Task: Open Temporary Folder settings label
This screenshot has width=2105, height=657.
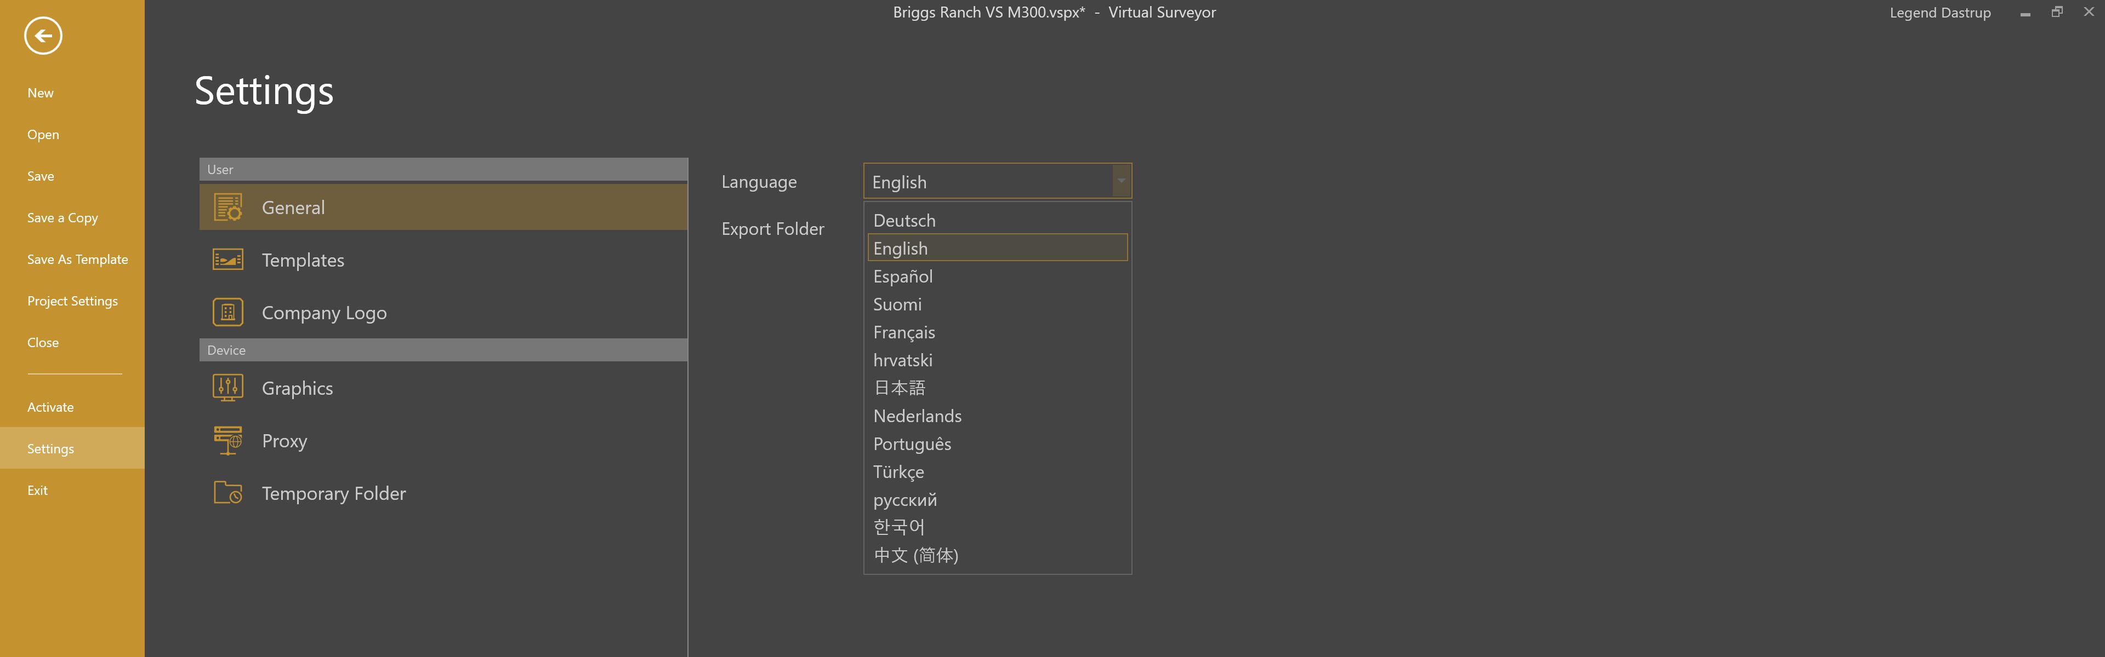Action: [333, 493]
